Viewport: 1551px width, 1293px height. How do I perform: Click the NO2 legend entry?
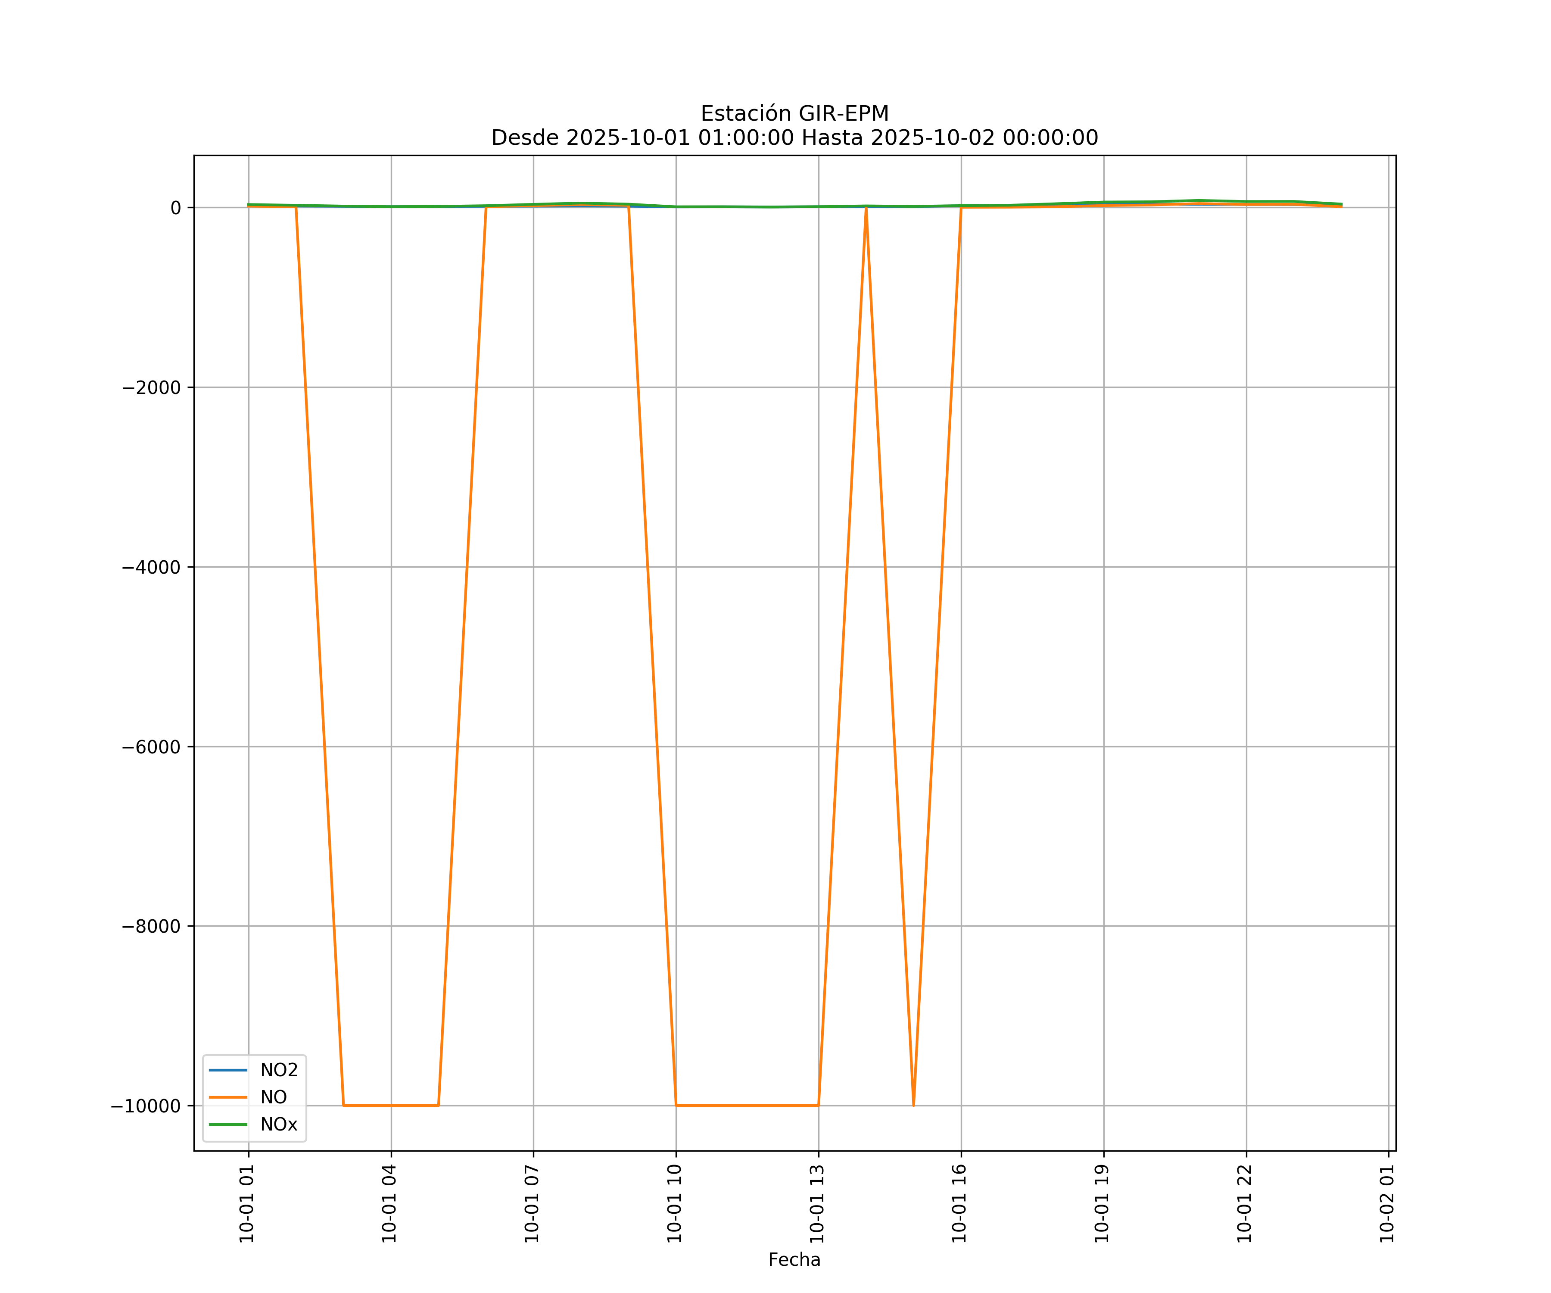click(278, 1070)
